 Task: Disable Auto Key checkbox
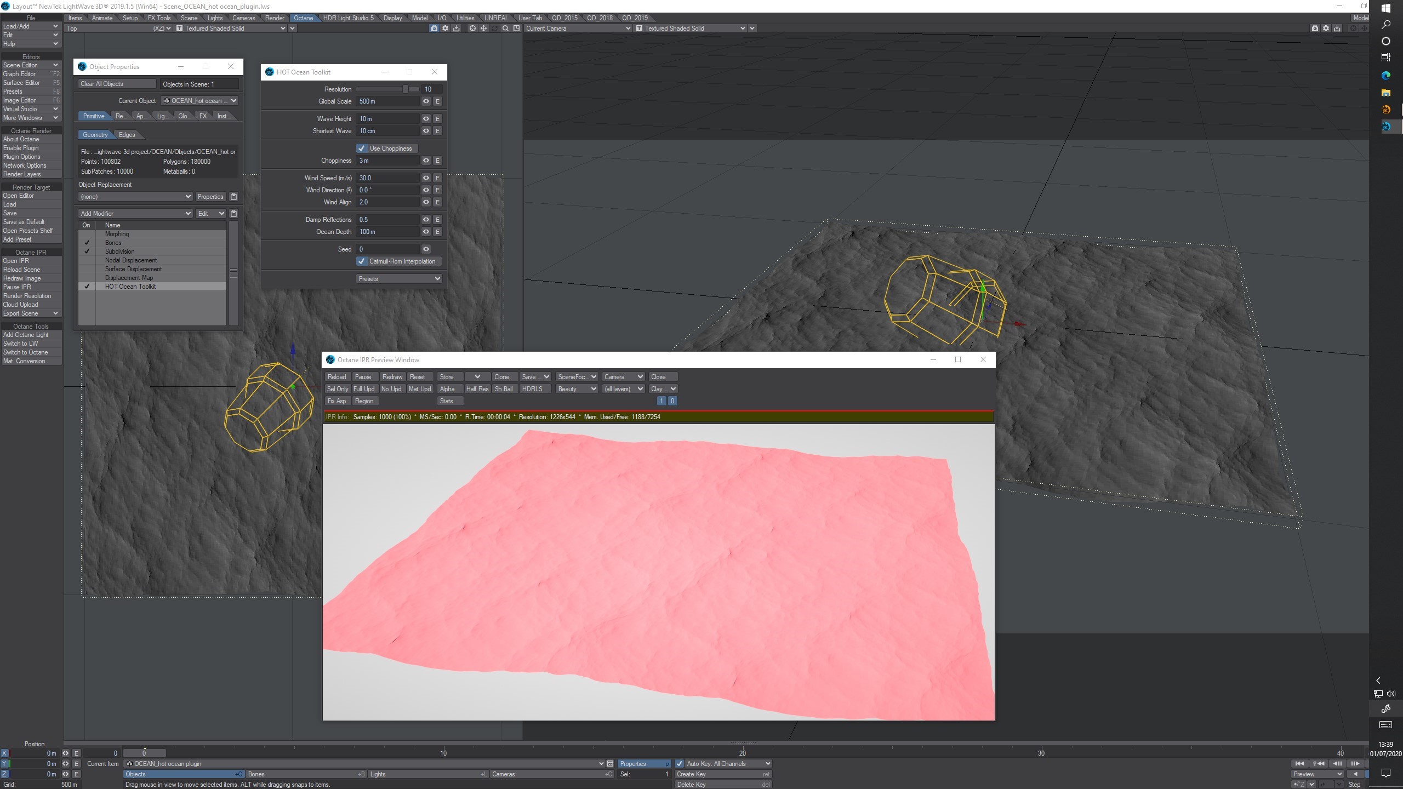pos(680,764)
